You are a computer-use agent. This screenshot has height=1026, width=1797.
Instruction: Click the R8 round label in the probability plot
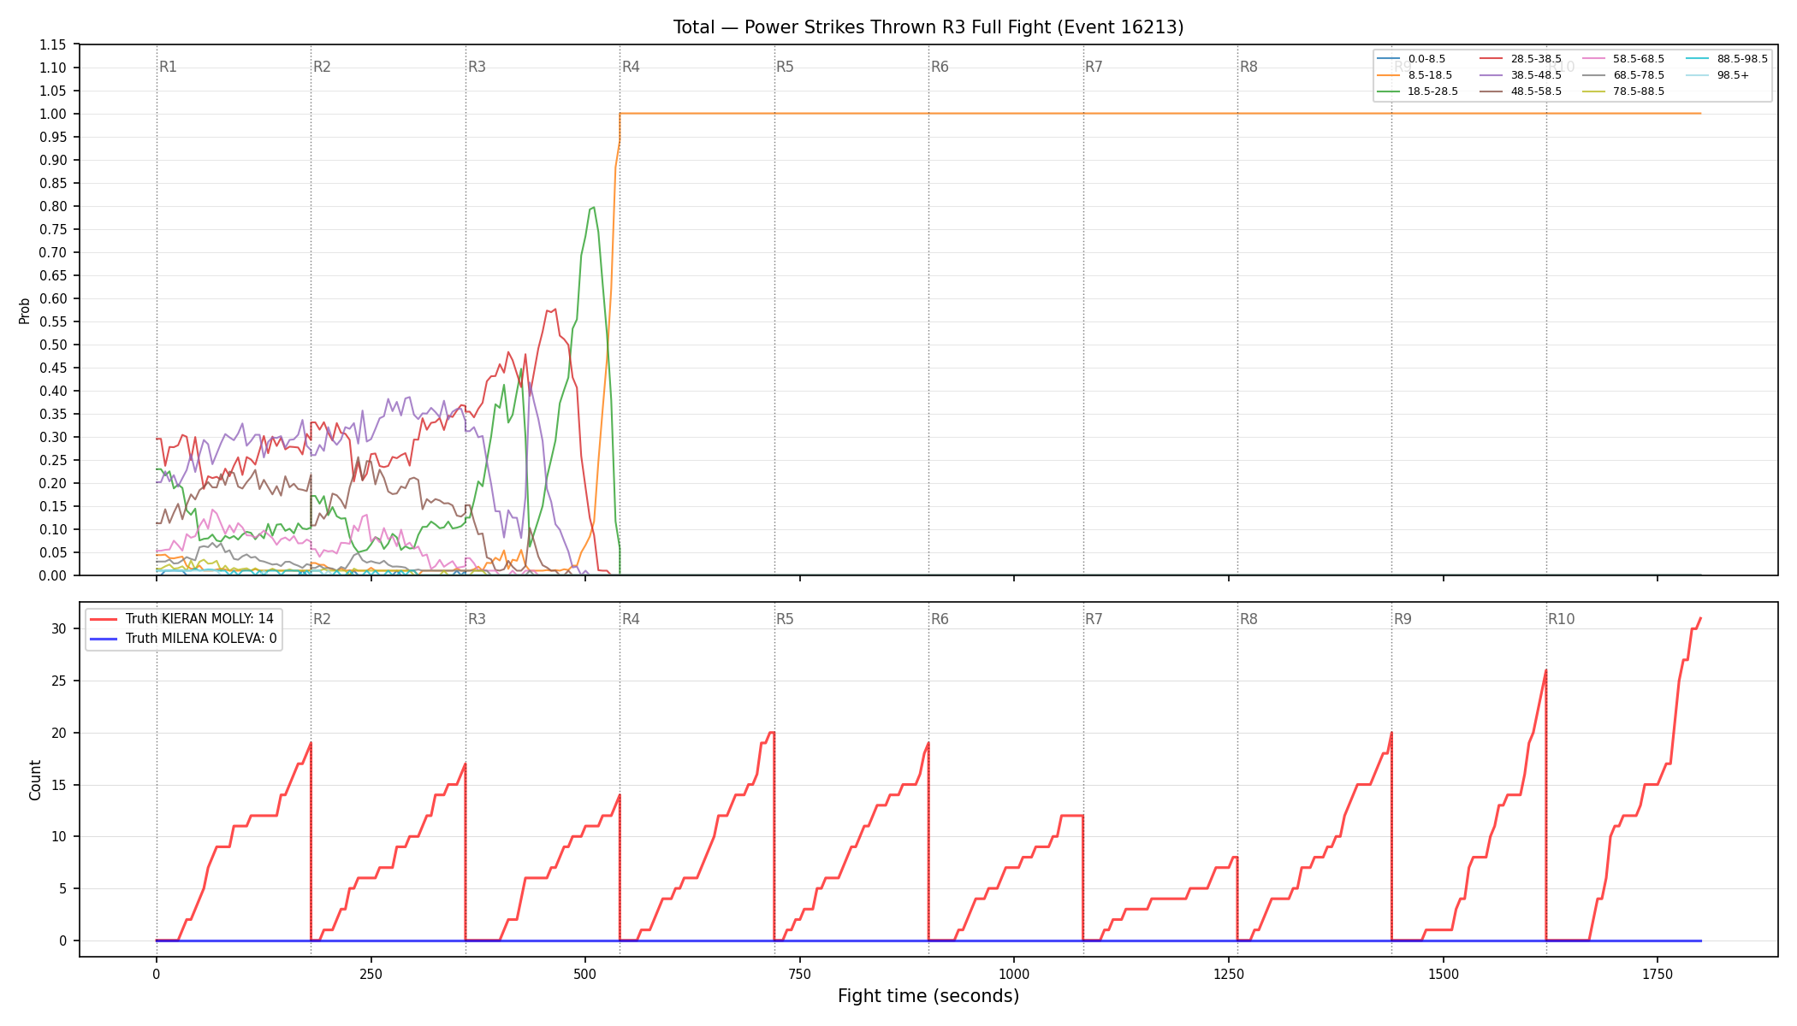tap(1248, 67)
